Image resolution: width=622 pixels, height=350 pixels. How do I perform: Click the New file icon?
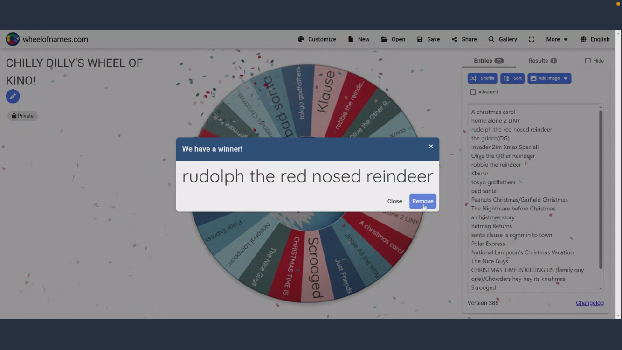coord(351,39)
